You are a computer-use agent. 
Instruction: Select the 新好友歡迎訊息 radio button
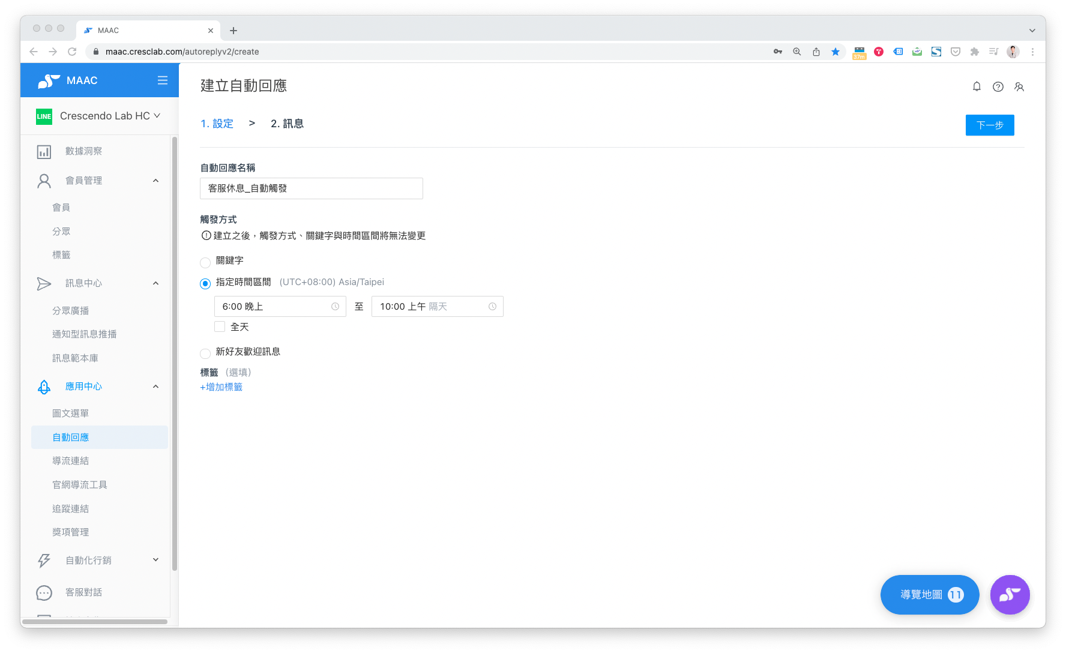coord(205,353)
